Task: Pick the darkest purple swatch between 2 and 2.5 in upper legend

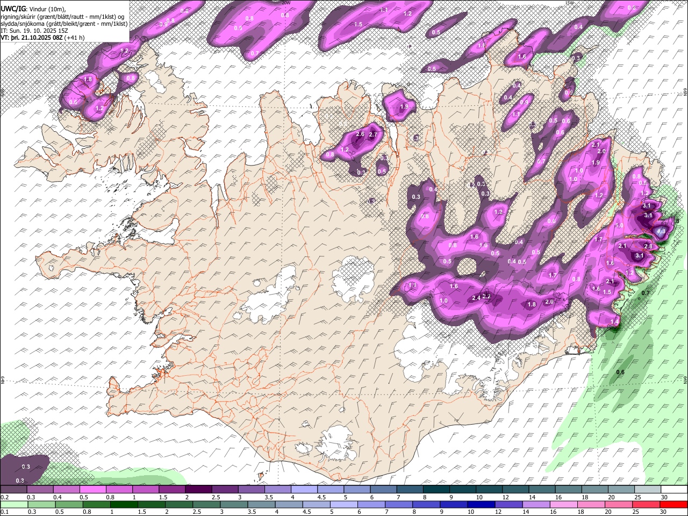Action: (x=199, y=490)
